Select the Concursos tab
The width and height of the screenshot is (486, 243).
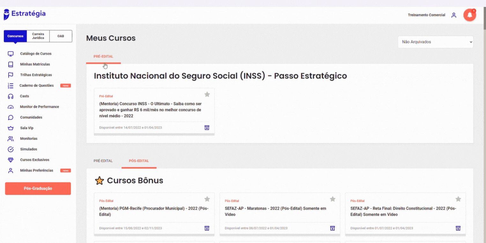pos(15,36)
